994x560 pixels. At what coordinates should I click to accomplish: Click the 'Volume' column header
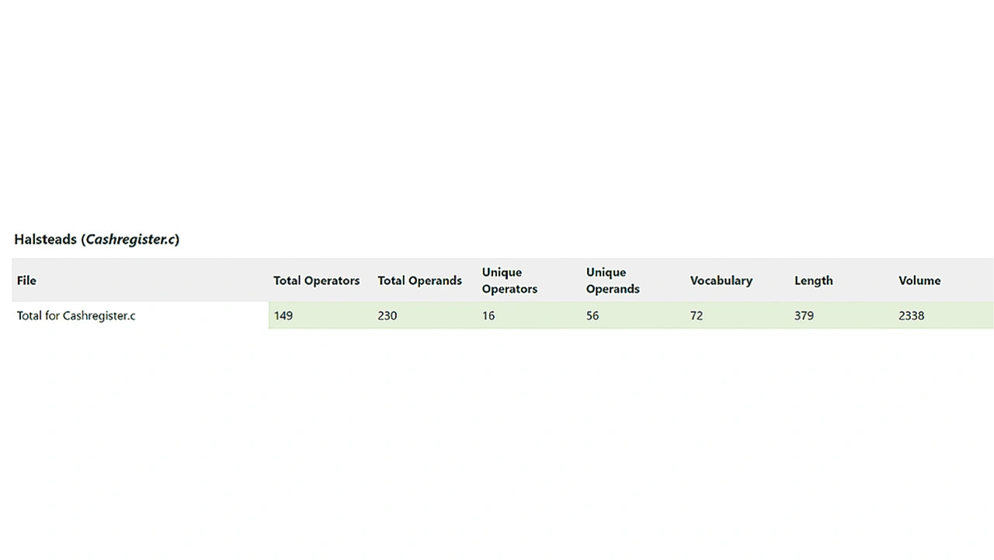pyautogui.click(x=919, y=280)
